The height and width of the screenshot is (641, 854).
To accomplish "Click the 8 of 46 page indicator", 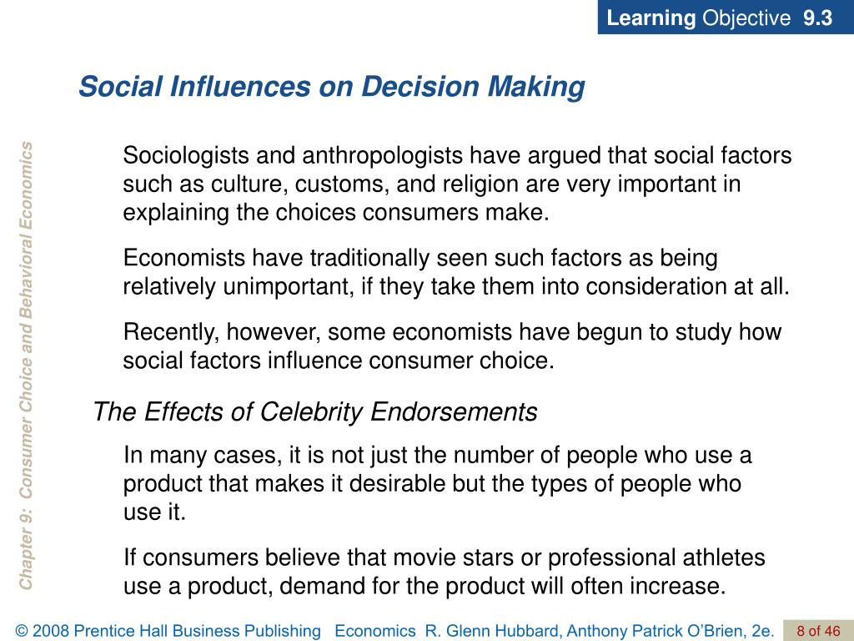I will 819,631.
